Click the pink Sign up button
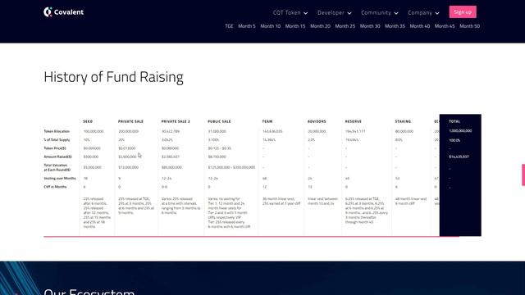525x295 pixels. 463,12
